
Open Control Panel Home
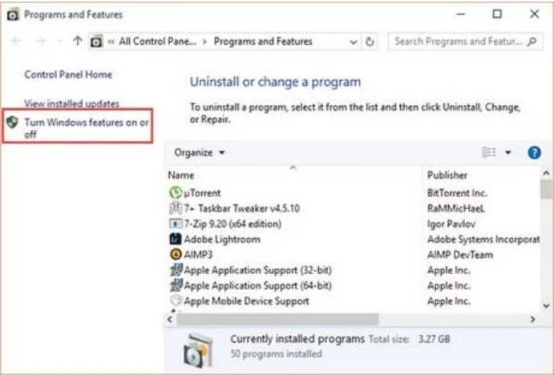tap(68, 75)
